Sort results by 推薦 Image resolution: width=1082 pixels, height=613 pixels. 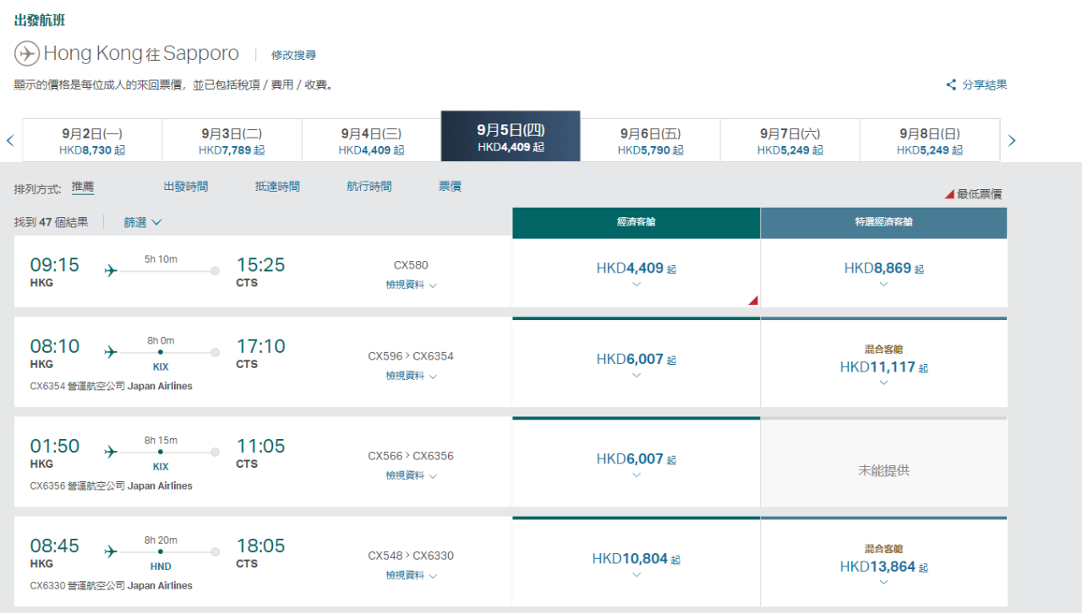tap(83, 187)
